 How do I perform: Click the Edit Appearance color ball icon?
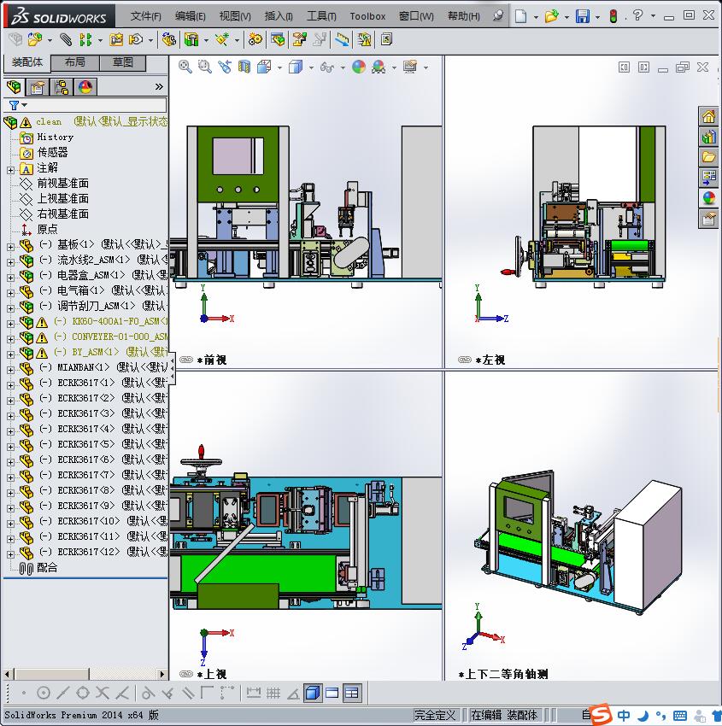point(359,67)
